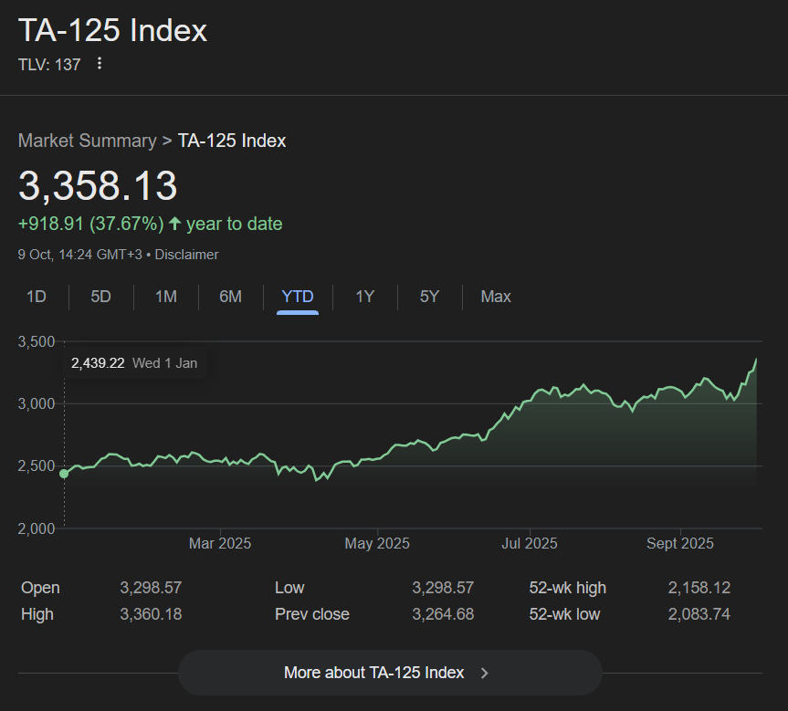This screenshot has width=788, height=711.
Task: Switch chart to 1D range
Action: coord(37,297)
